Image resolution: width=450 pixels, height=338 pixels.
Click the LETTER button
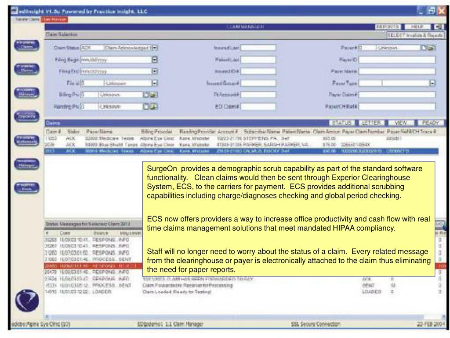point(371,123)
